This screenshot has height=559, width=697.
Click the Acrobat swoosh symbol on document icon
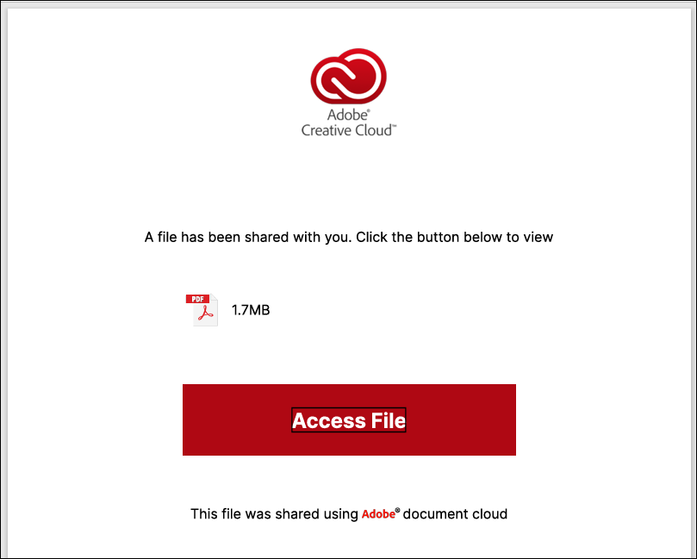tap(206, 313)
